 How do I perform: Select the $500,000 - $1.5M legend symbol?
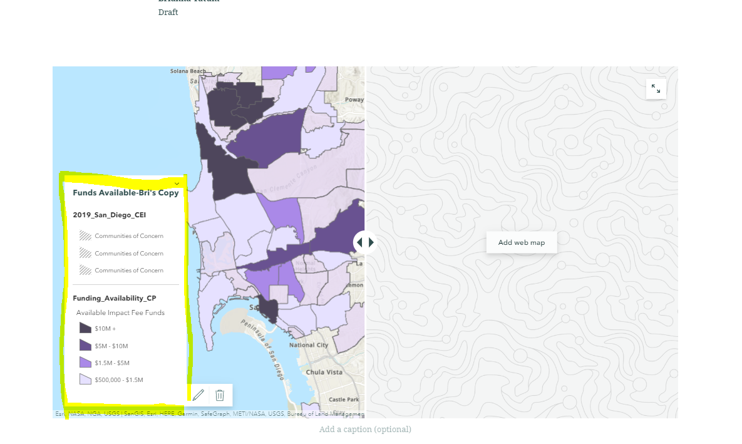(86, 379)
